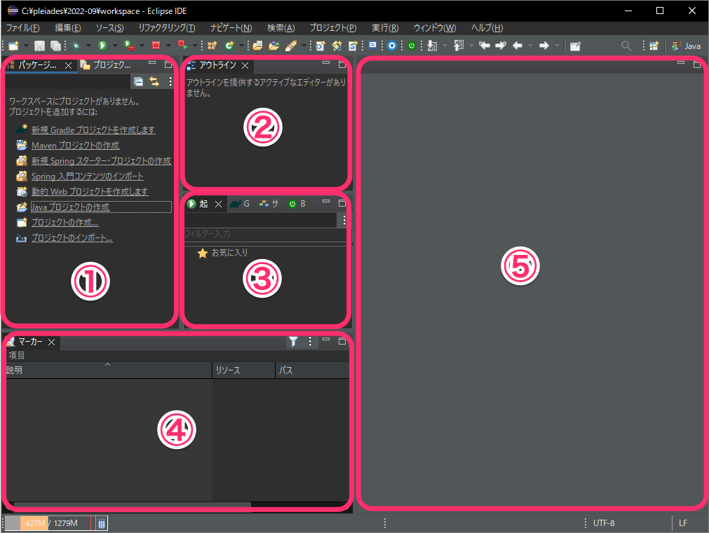The height and width of the screenshot is (533, 709).
Task: Click the Save floppy disk icon
Action: point(39,46)
